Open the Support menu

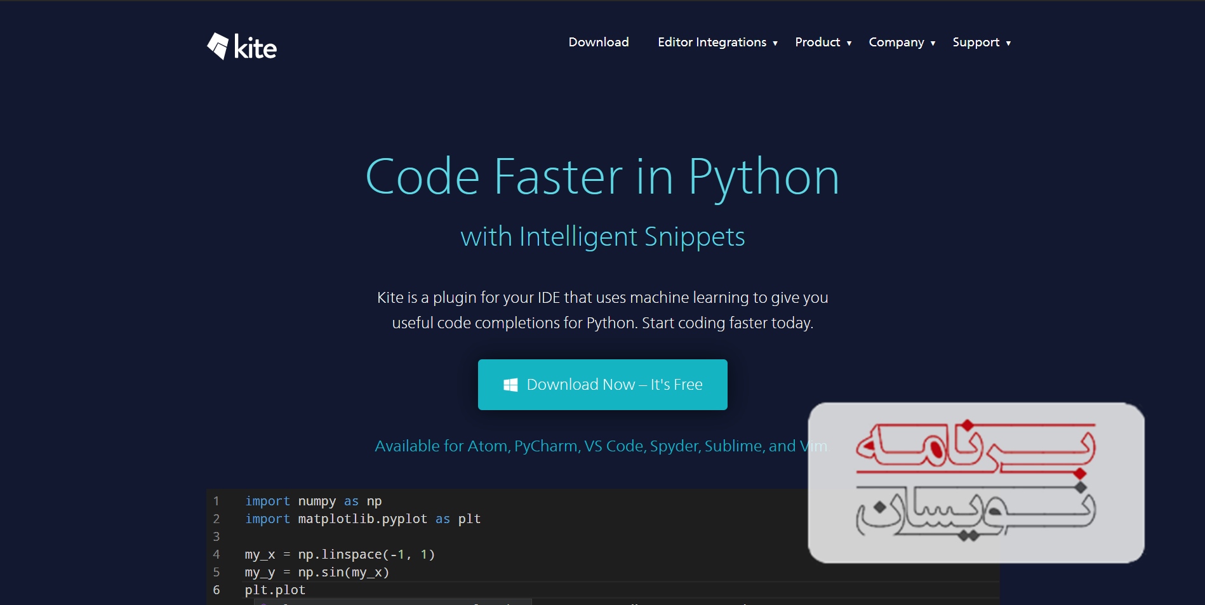(976, 42)
